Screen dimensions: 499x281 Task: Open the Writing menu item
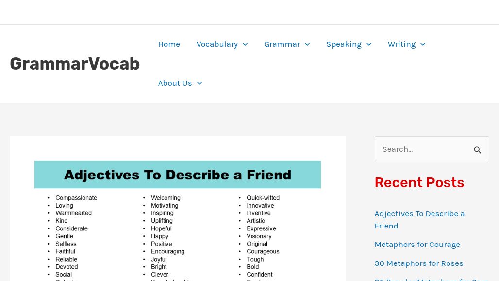[x=401, y=44]
